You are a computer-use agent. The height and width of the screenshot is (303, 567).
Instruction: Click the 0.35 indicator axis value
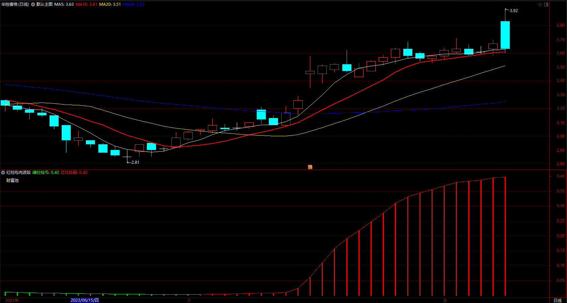[561, 191]
